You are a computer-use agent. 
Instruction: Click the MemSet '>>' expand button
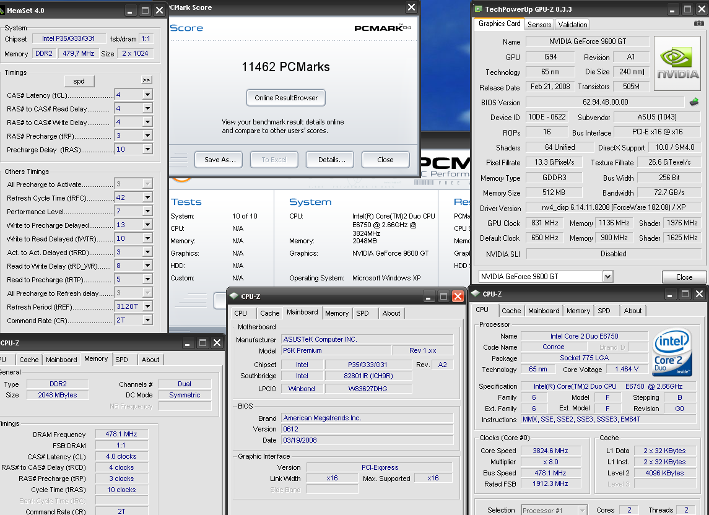pos(147,80)
